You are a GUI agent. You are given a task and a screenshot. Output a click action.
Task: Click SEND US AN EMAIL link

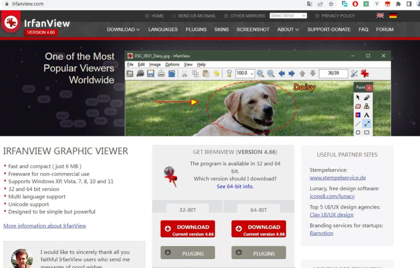194,16
